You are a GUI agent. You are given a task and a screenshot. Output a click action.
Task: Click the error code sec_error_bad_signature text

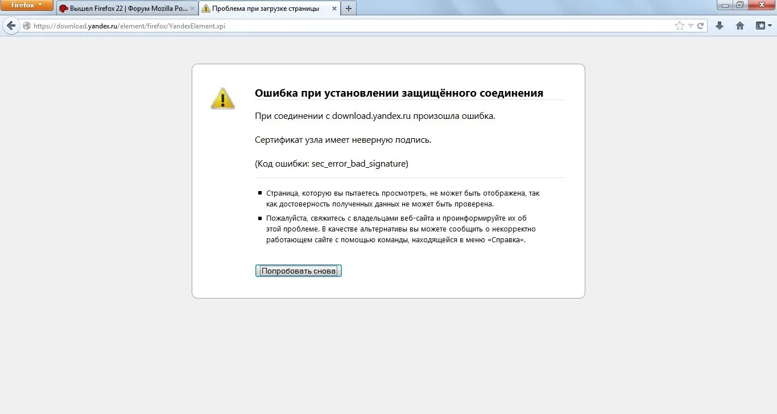(359, 164)
